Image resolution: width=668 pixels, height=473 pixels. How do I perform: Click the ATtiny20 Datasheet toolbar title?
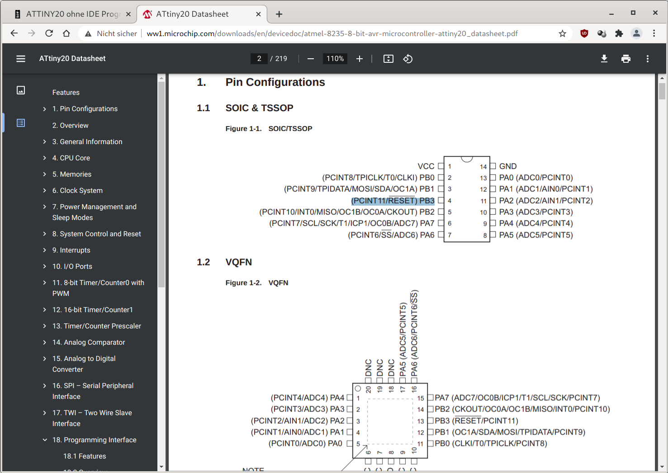tap(72, 59)
